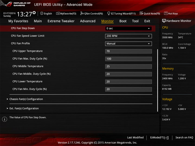
Task: Click the CPU frequency value 3500 MHz
Action: (x=167, y=37)
